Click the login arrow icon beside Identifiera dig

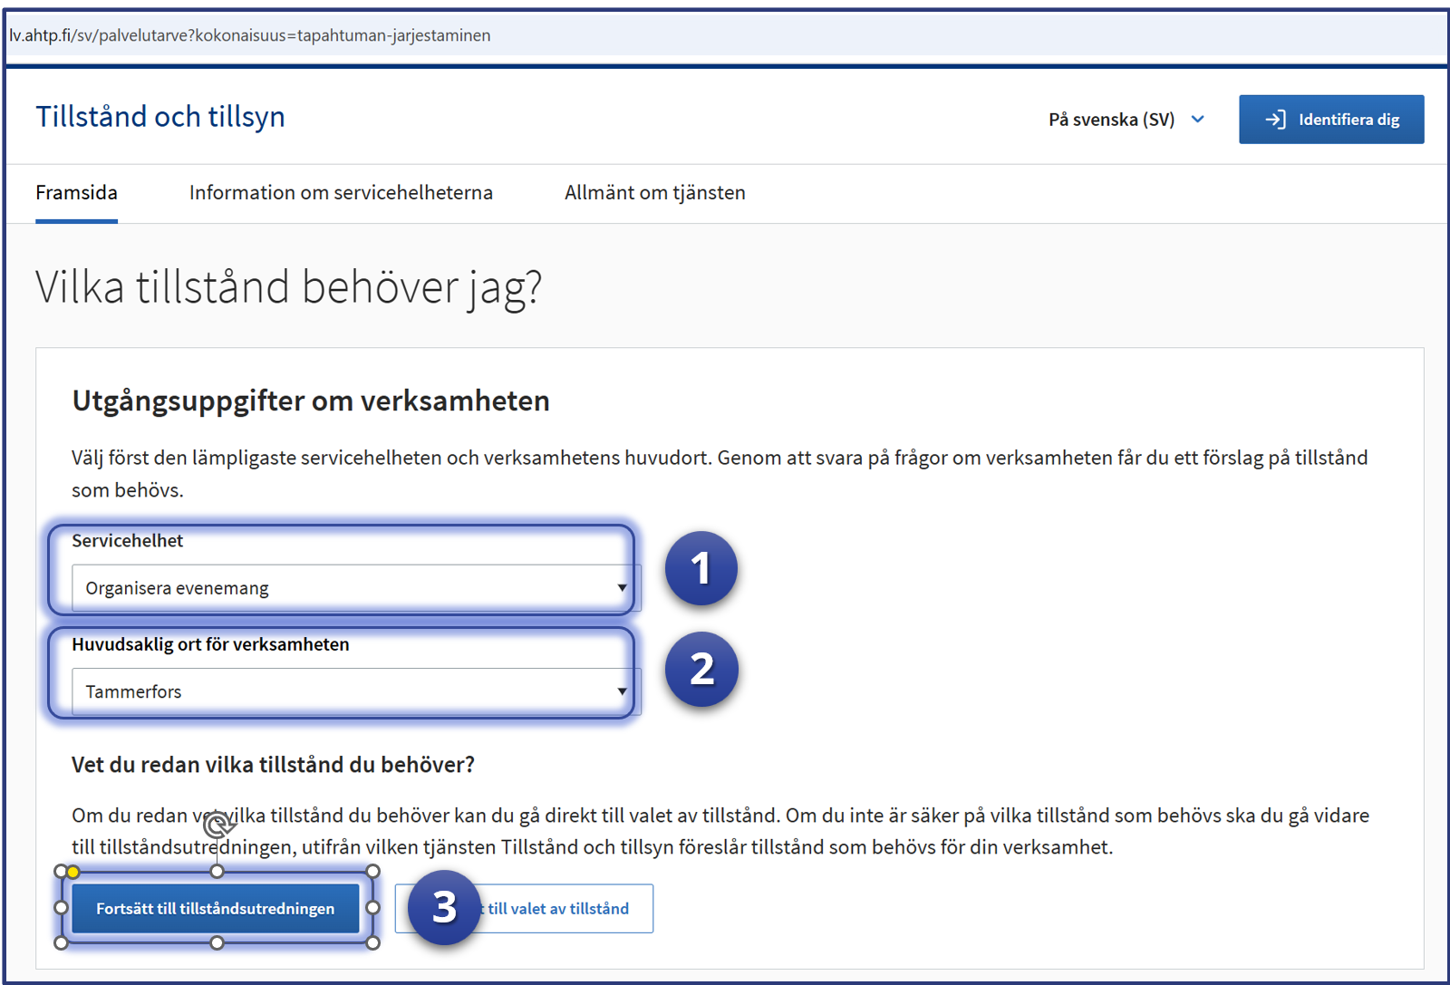tap(1275, 120)
